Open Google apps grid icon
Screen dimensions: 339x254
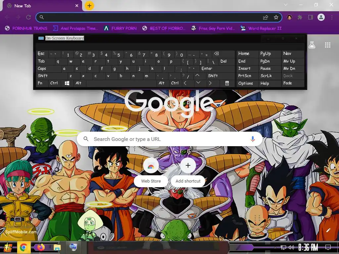coord(328,45)
